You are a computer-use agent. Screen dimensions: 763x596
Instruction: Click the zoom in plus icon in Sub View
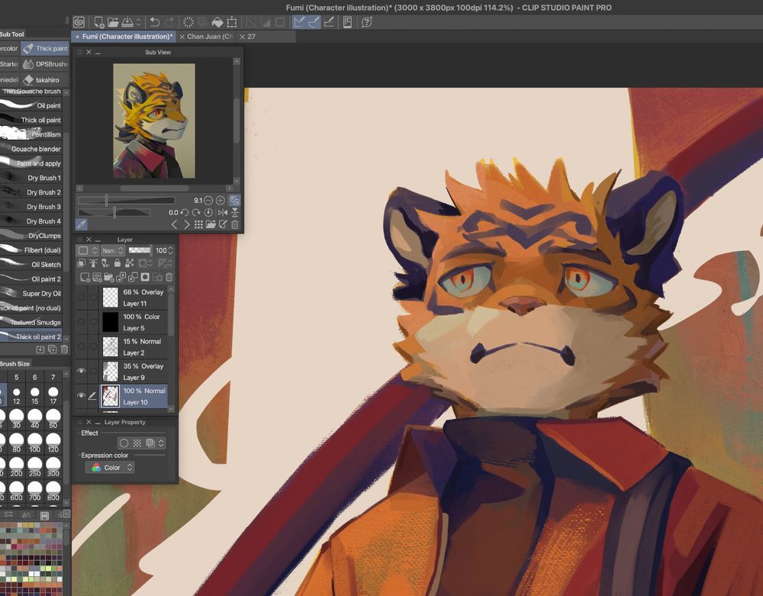(x=221, y=201)
